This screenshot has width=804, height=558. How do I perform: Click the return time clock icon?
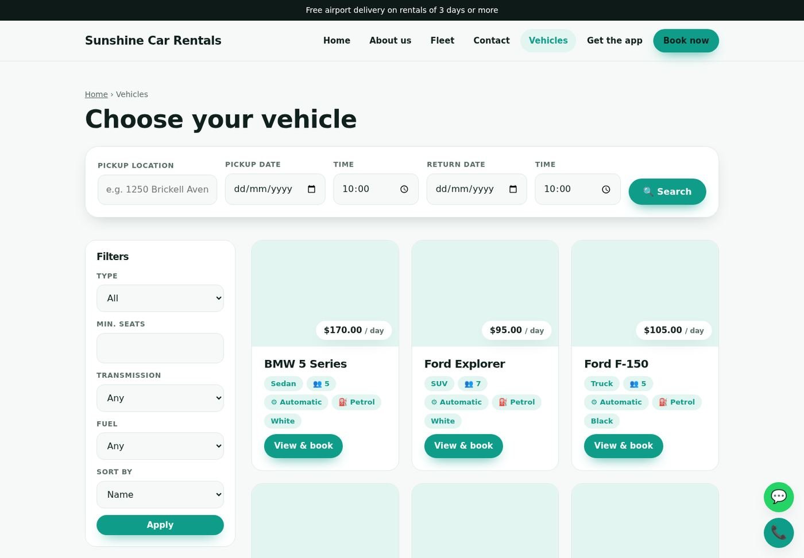coord(606,189)
